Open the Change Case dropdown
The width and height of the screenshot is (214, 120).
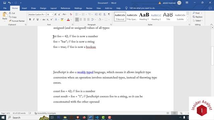click(65, 14)
